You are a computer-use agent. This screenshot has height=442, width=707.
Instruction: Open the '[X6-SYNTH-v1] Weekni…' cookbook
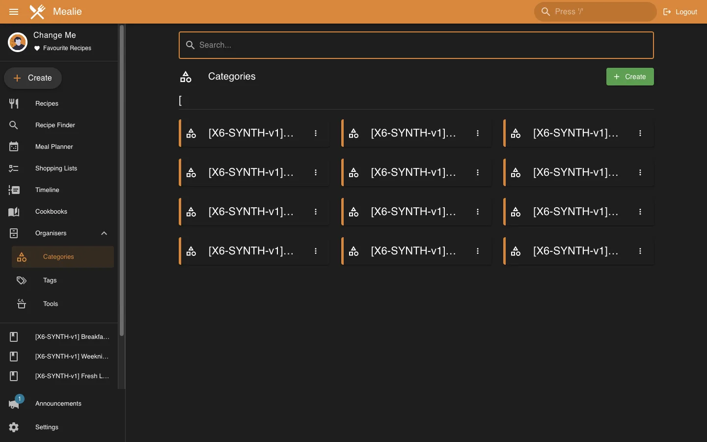[x=59, y=357]
